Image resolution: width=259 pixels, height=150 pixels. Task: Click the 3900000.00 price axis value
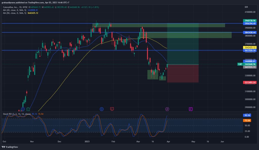click(250, 28)
